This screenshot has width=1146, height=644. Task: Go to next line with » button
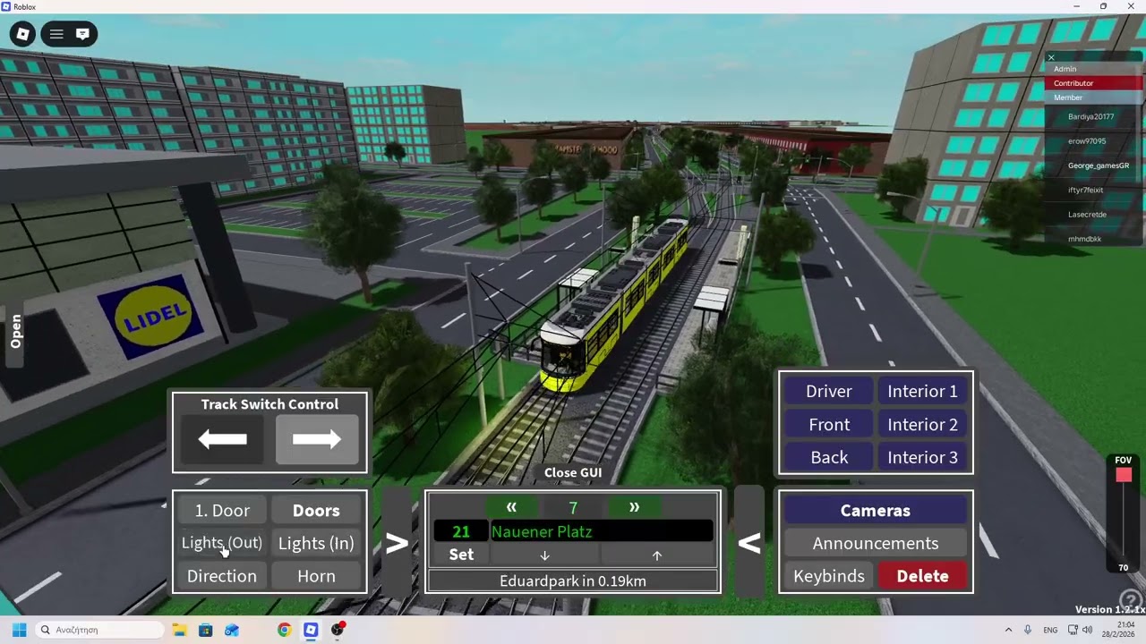pos(634,507)
